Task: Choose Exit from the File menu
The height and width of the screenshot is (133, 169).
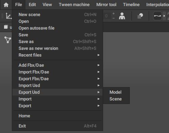Action: coord(57,126)
